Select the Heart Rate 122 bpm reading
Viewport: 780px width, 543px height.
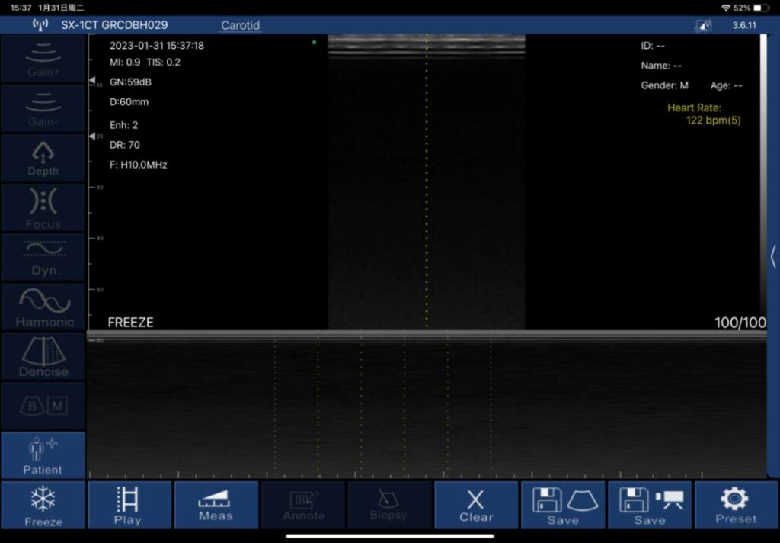pyautogui.click(x=704, y=114)
